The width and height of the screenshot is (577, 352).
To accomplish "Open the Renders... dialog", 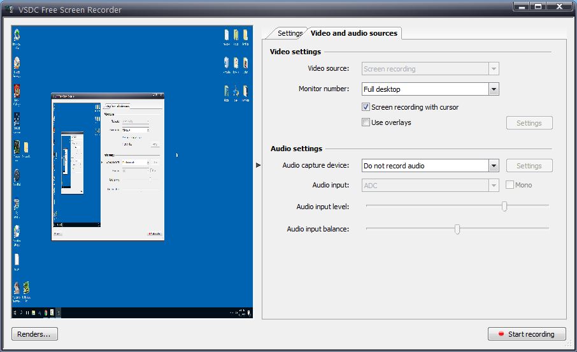I will 34,334.
